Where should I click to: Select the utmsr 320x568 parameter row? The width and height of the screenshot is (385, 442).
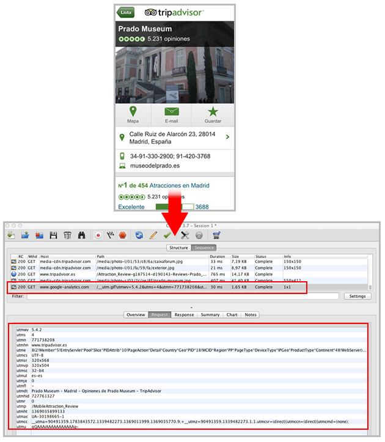192,360
